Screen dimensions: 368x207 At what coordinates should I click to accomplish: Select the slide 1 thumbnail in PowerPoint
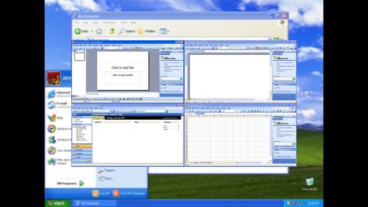(79, 56)
